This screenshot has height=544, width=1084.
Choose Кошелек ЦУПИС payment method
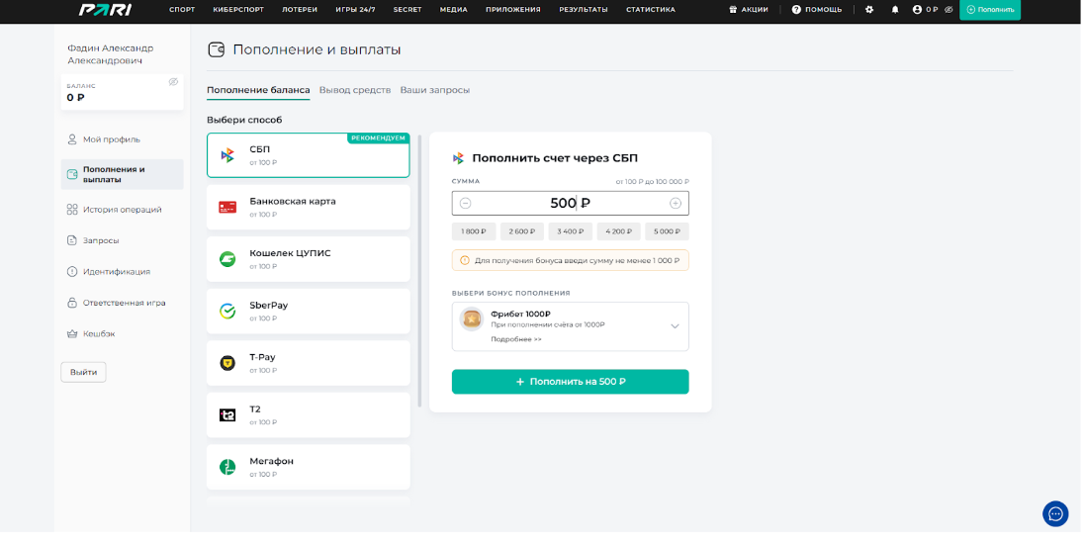(308, 259)
